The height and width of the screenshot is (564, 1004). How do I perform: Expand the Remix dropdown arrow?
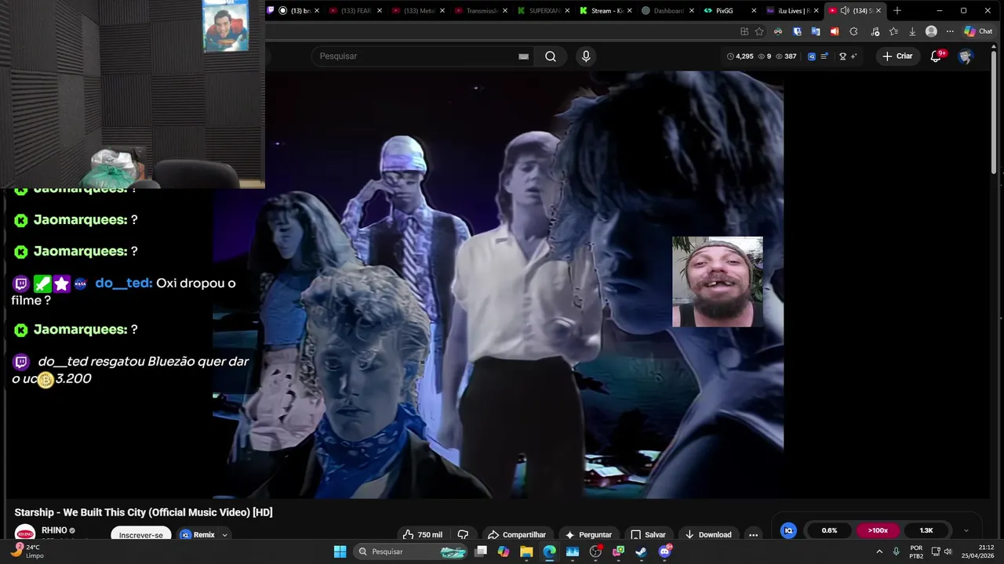pyautogui.click(x=224, y=535)
